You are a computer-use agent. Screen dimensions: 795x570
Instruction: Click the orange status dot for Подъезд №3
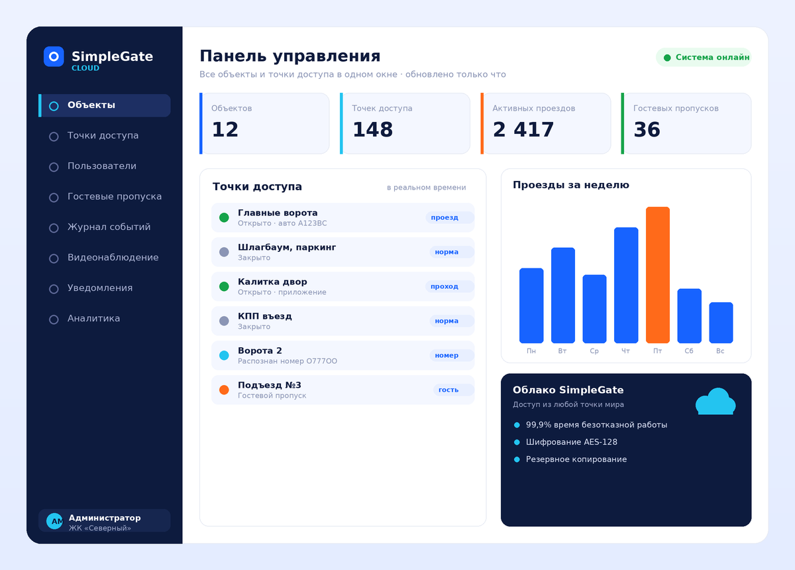[224, 390]
